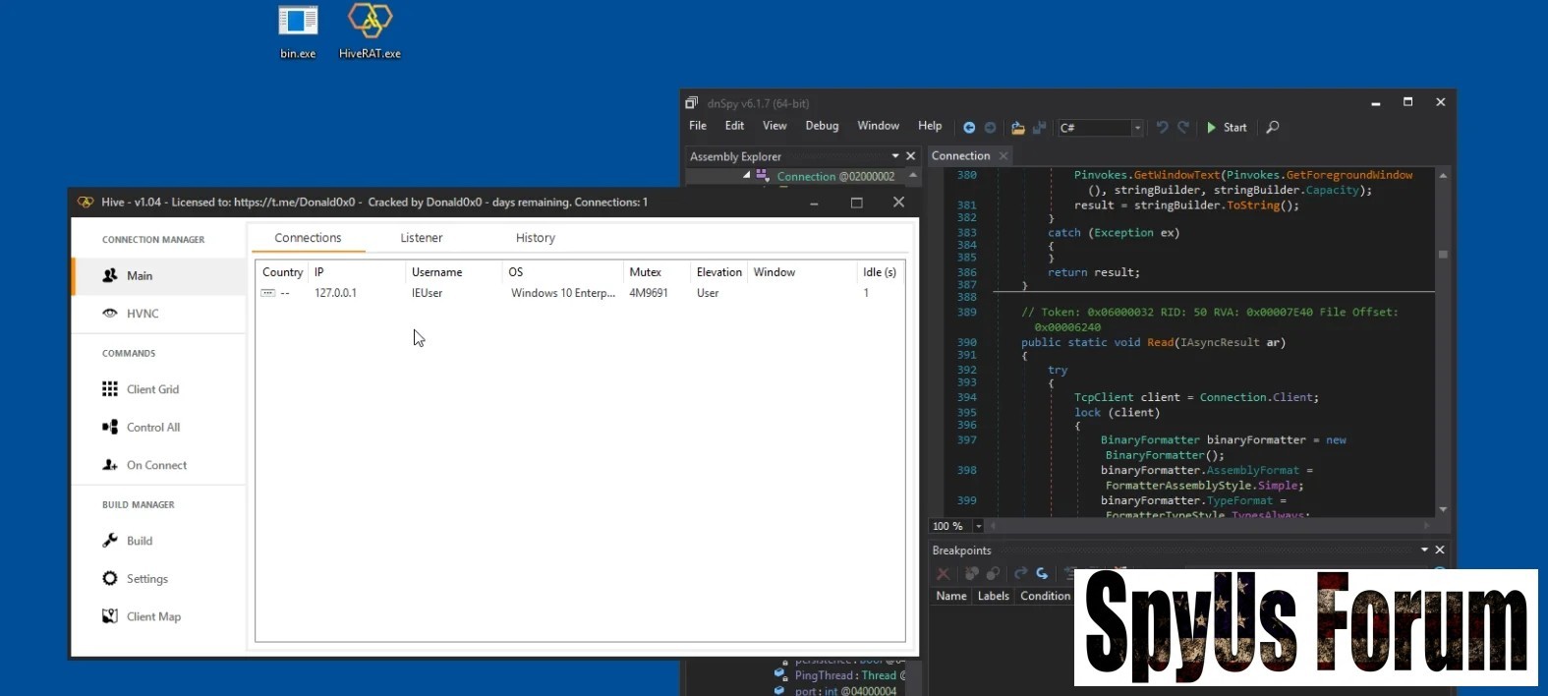The image size is (1548, 696).
Task: Open the Debug menu in dnSpy
Action: [822, 126]
